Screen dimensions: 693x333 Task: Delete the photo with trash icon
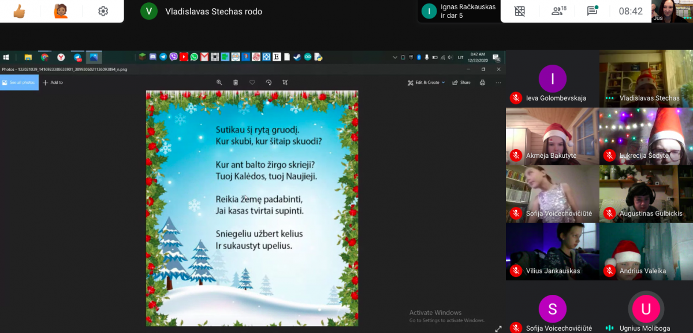click(x=236, y=83)
